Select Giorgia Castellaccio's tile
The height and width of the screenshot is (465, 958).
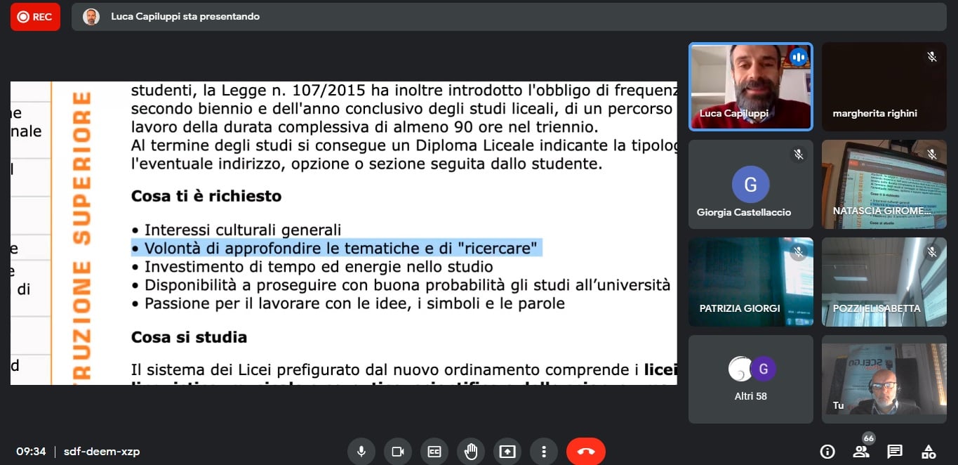coord(750,184)
